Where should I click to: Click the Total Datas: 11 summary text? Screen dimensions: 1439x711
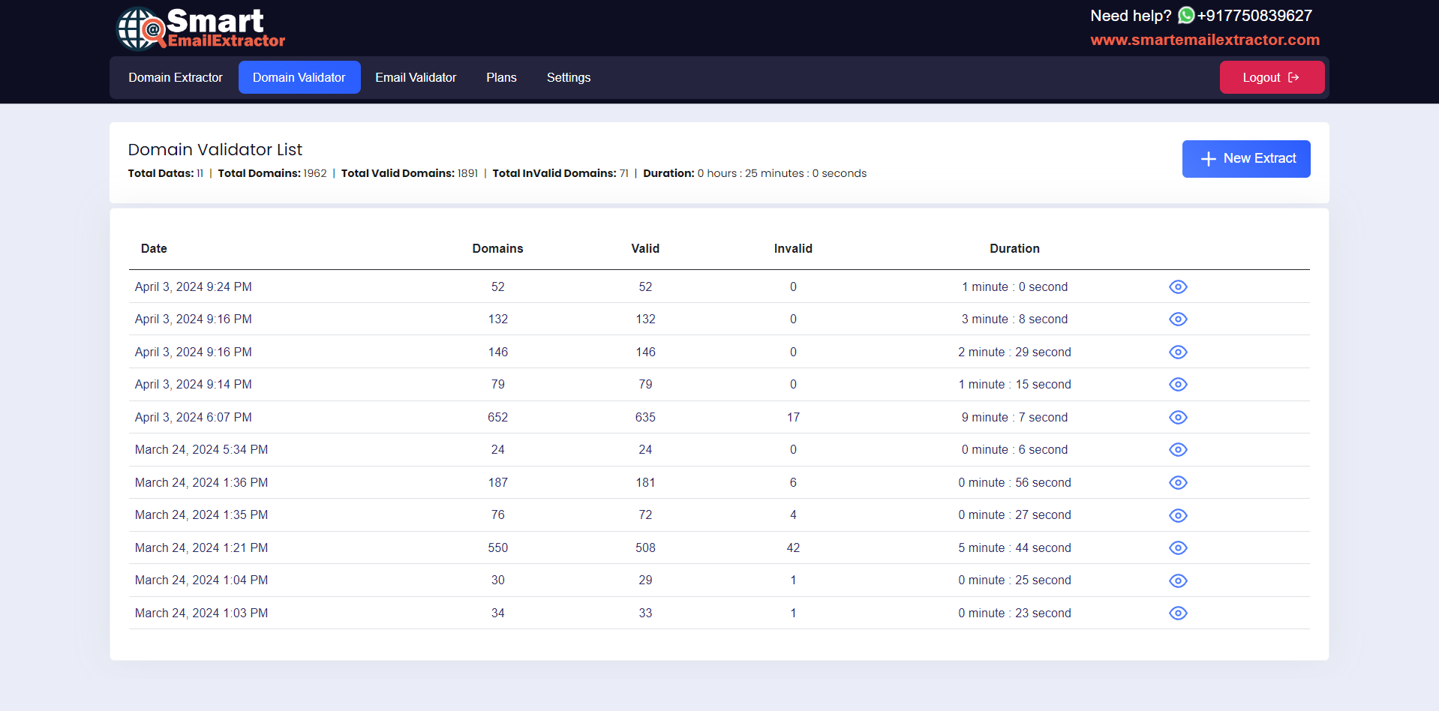[166, 173]
